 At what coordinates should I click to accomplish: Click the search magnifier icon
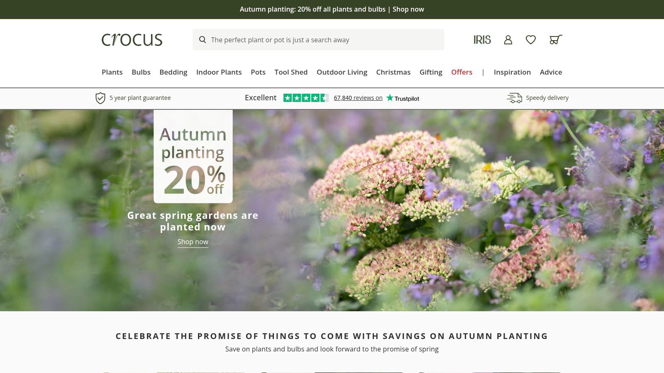click(x=203, y=40)
